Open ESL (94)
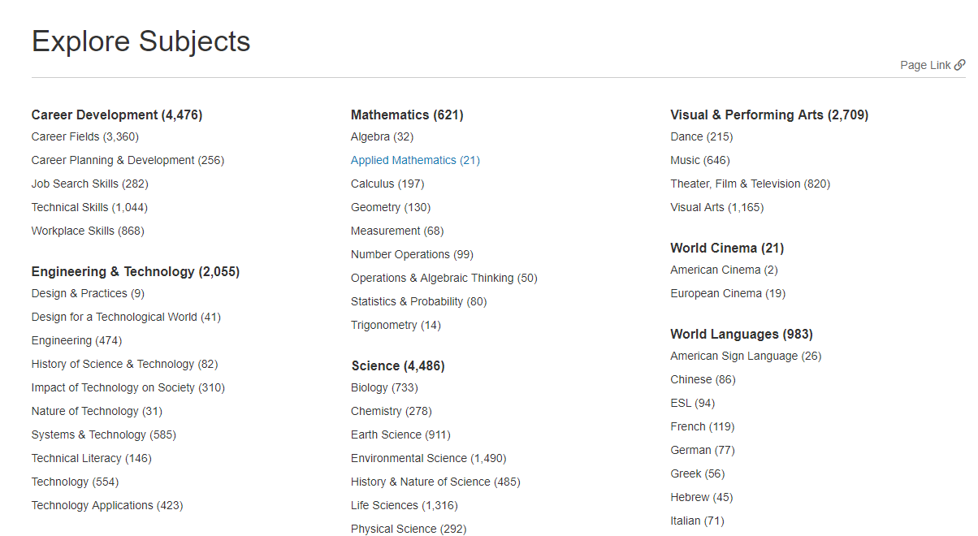 click(693, 403)
